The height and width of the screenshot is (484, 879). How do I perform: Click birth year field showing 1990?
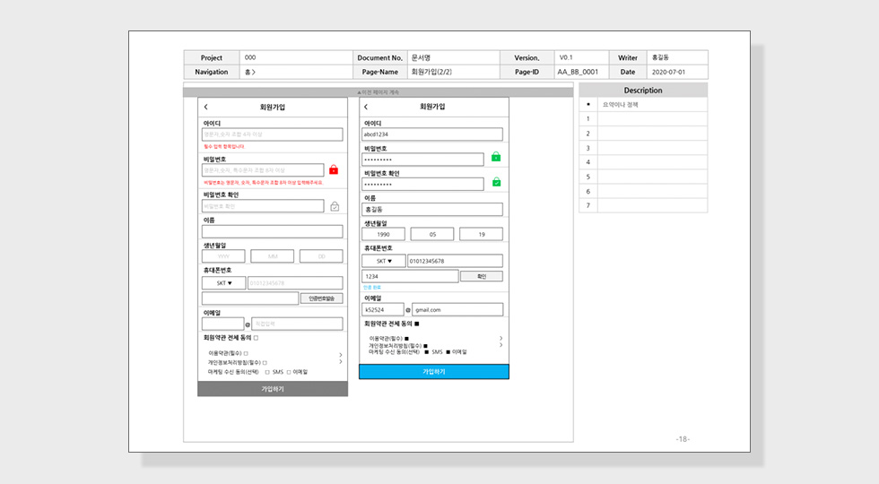click(x=384, y=234)
